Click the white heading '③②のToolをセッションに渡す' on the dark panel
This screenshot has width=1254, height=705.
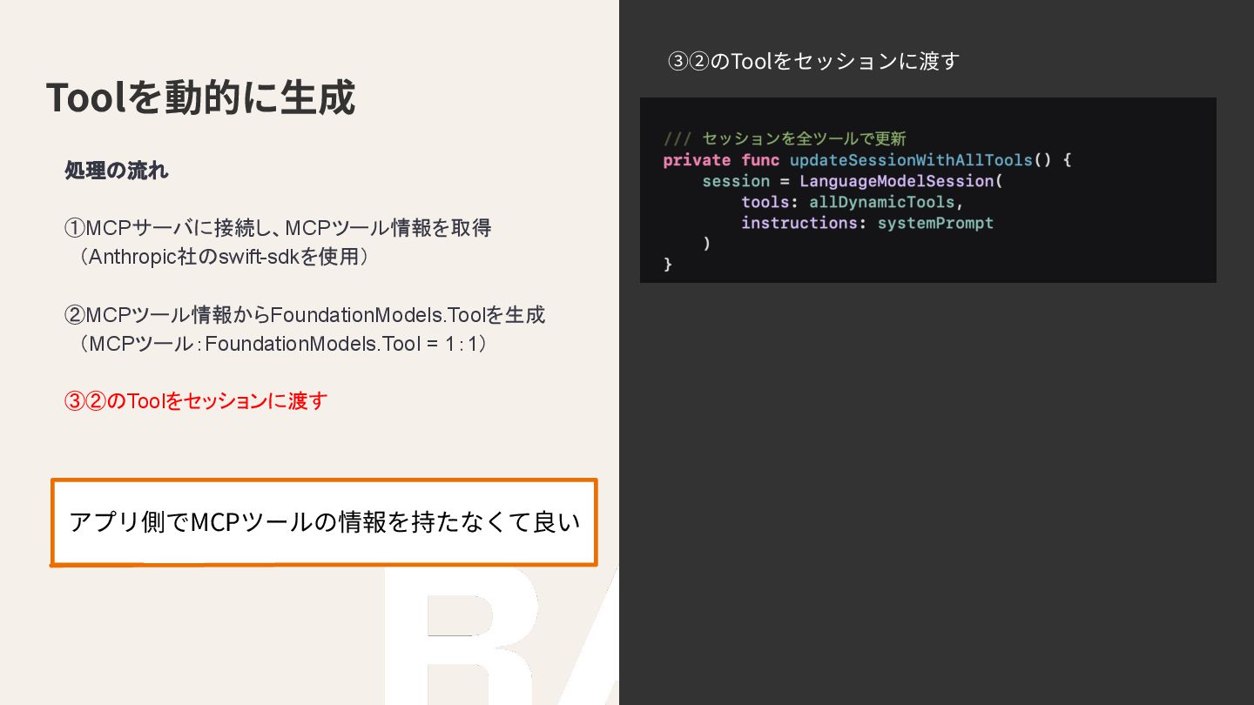(813, 61)
